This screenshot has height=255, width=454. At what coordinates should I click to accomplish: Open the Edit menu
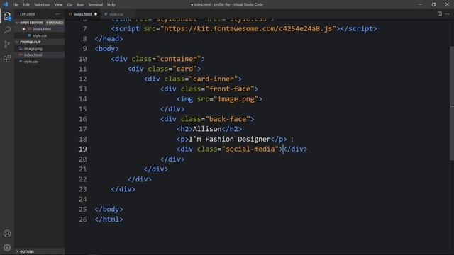point(26,5)
